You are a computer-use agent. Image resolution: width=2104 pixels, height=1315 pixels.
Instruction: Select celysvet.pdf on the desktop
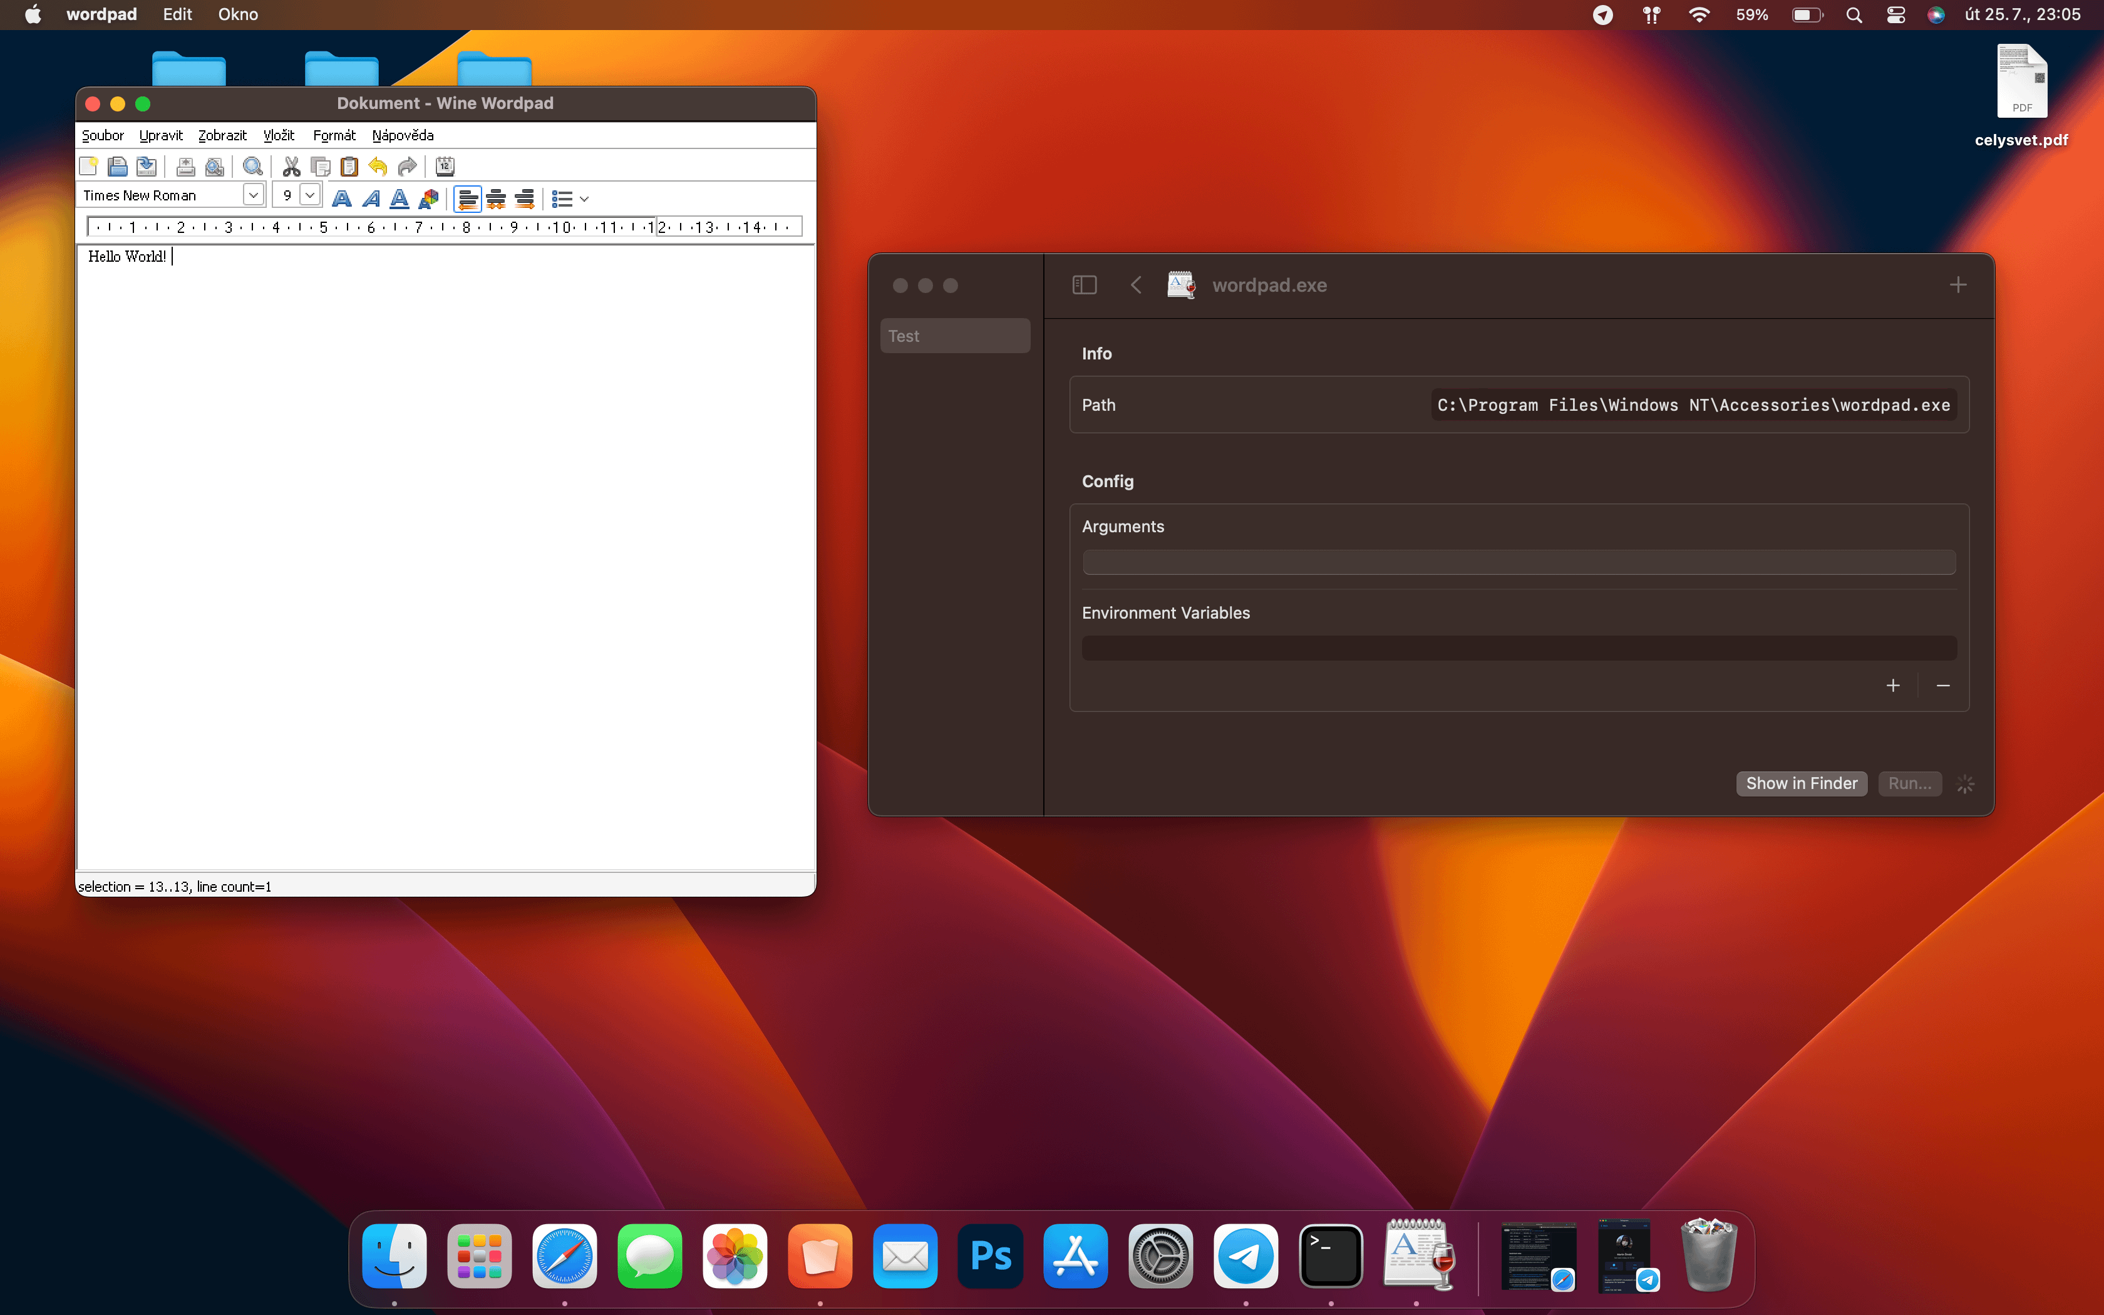pos(2021,95)
